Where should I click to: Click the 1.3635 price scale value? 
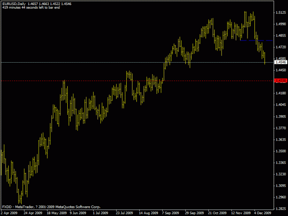[281, 140]
